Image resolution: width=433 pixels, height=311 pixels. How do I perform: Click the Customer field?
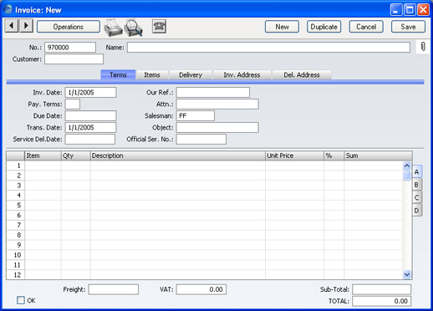point(74,59)
